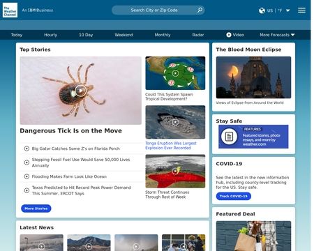Select the Hourly tab
The image size is (314, 251).
tap(50, 35)
